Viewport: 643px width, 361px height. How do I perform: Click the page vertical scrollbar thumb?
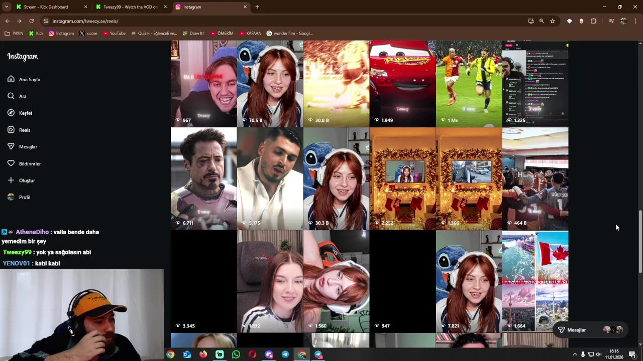click(x=640, y=242)
